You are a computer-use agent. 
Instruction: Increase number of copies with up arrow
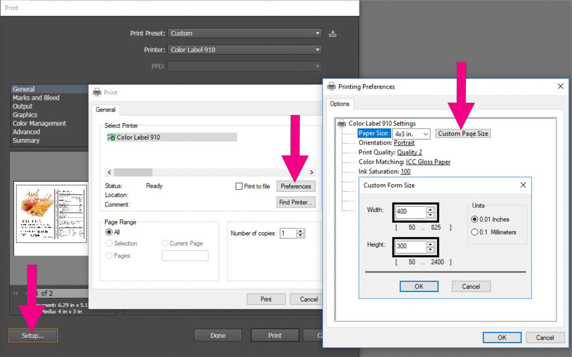pyautogui.click(x=300, y=231)
